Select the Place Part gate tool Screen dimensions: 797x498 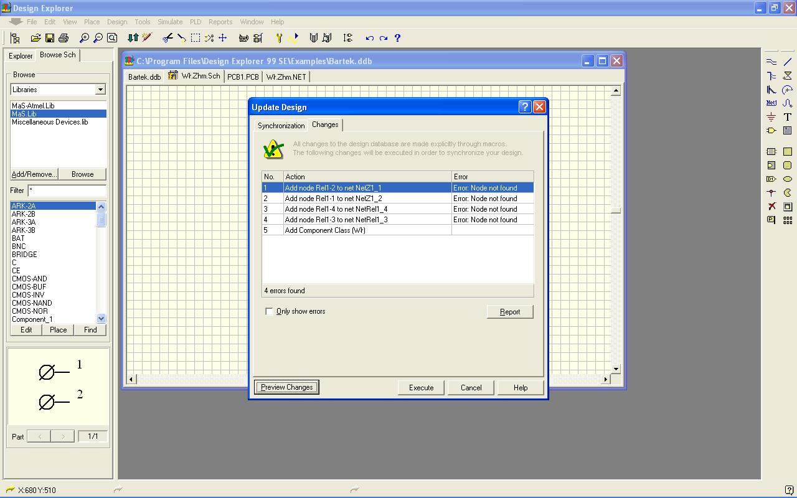[771, 130]
